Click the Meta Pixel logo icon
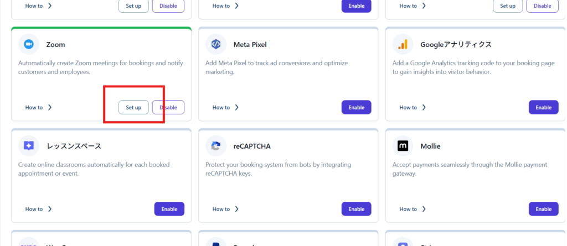Screen dimensions: 567x246 (x=216, y=44)
